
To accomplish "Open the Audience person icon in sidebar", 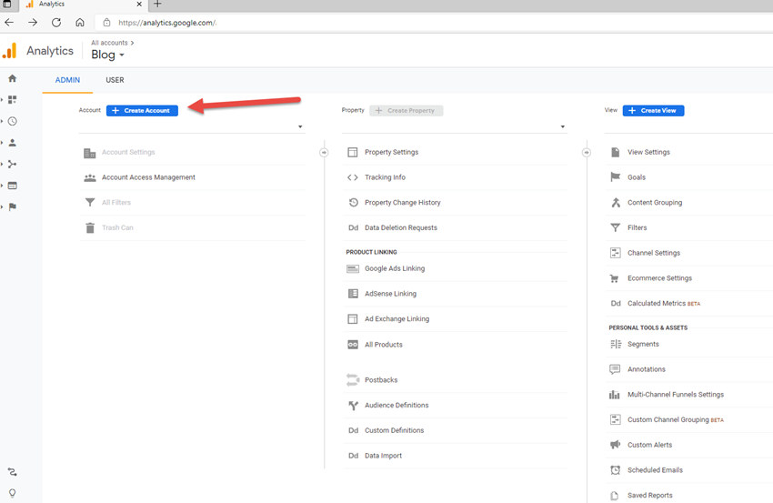I will tap(13, 143).
